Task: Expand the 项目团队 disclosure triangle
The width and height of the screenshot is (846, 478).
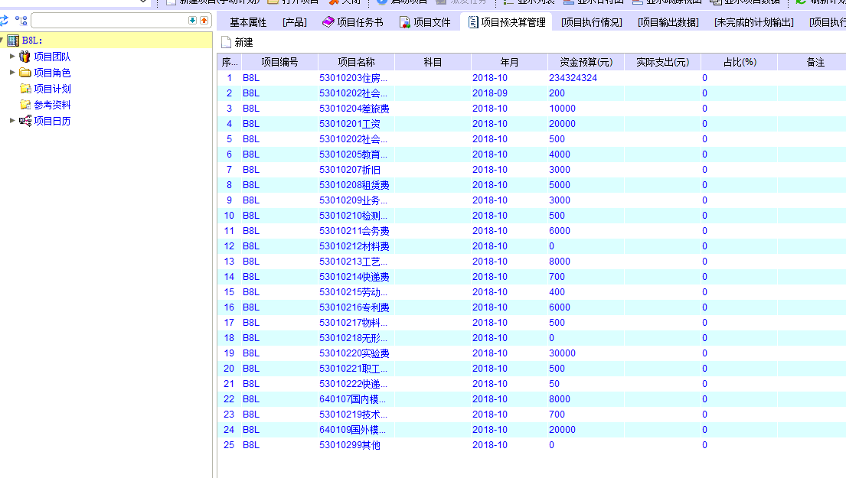Action: coord(12,56)
